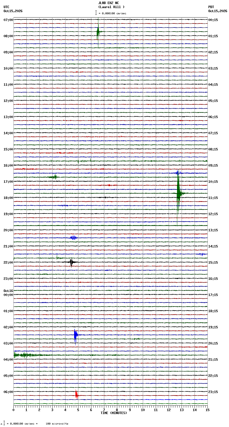
Task: Click the 00:00 UTC time label
Action: coord(8,295)
